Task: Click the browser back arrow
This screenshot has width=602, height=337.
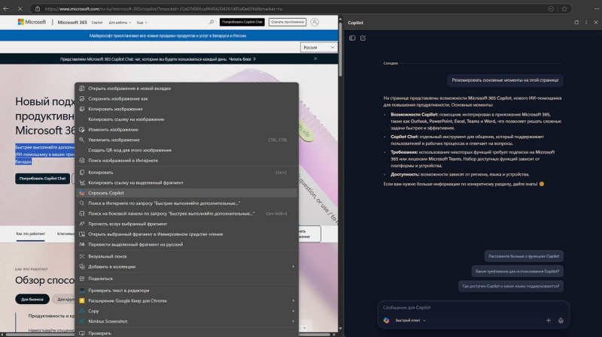Action: pyautogui.click(x=6, y=8)
